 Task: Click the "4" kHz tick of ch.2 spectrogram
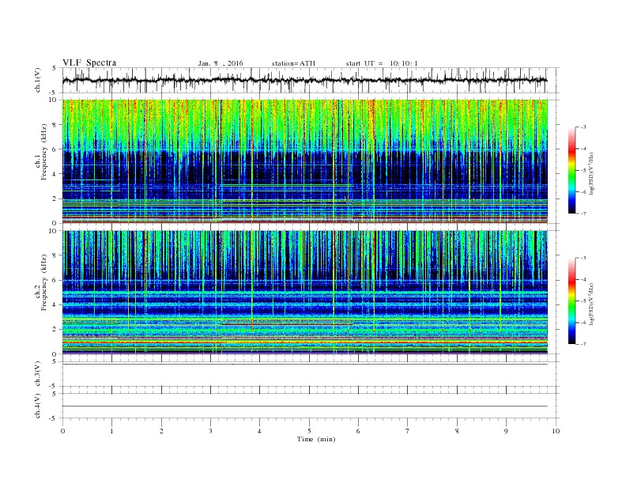[55, 304]
